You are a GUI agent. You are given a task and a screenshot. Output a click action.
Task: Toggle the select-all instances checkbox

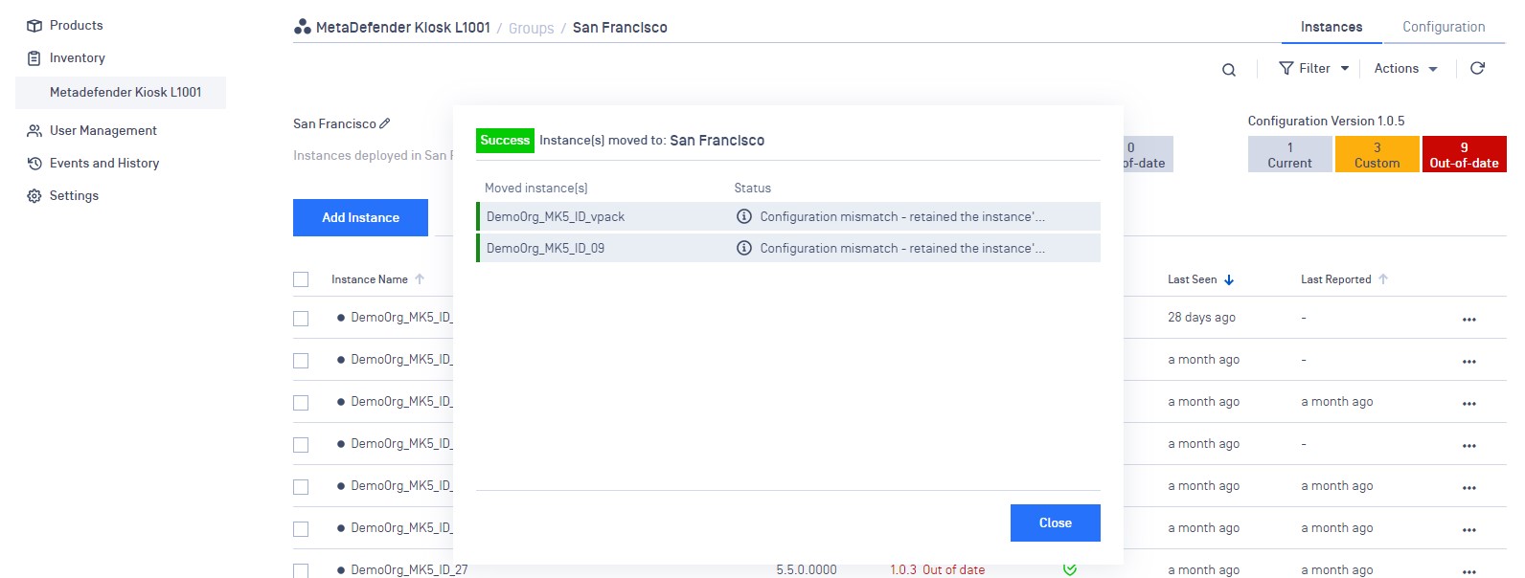point(301,279)
